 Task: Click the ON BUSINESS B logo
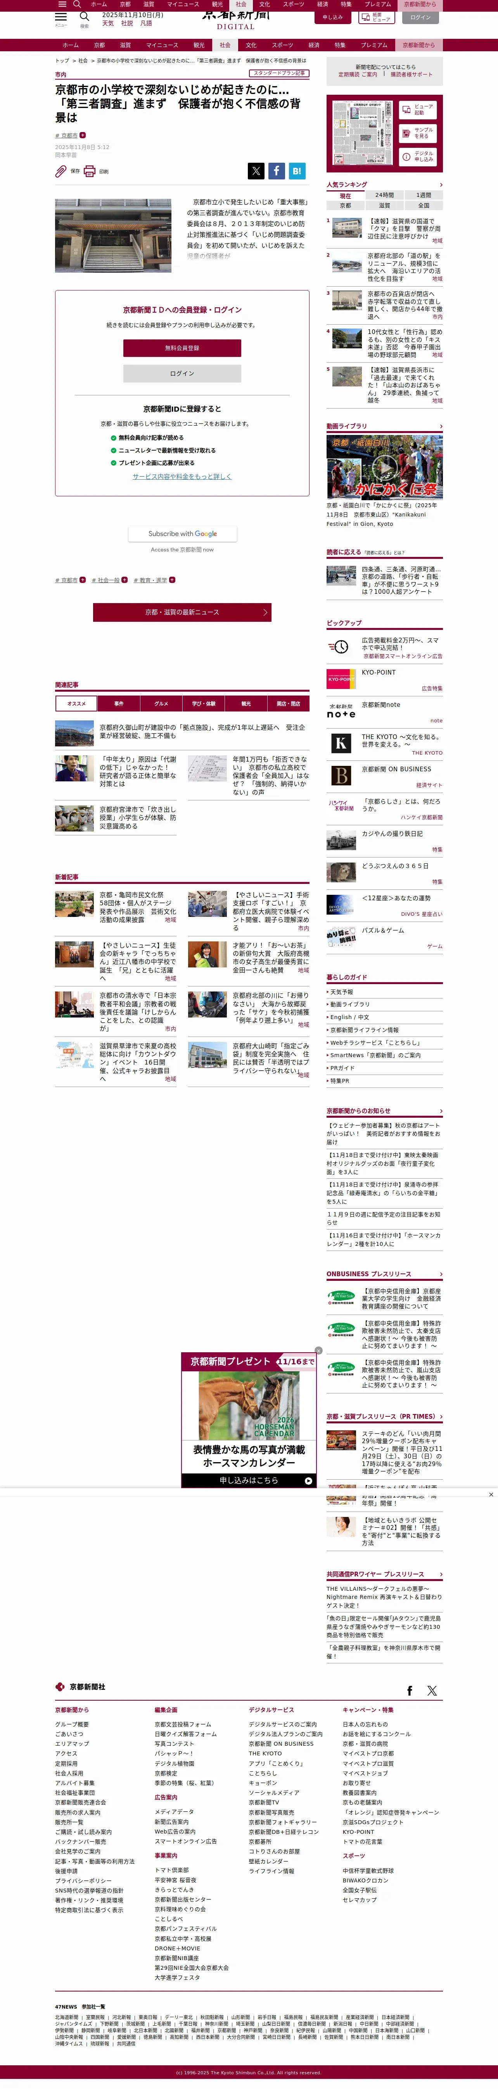click(x=341, y=775)
